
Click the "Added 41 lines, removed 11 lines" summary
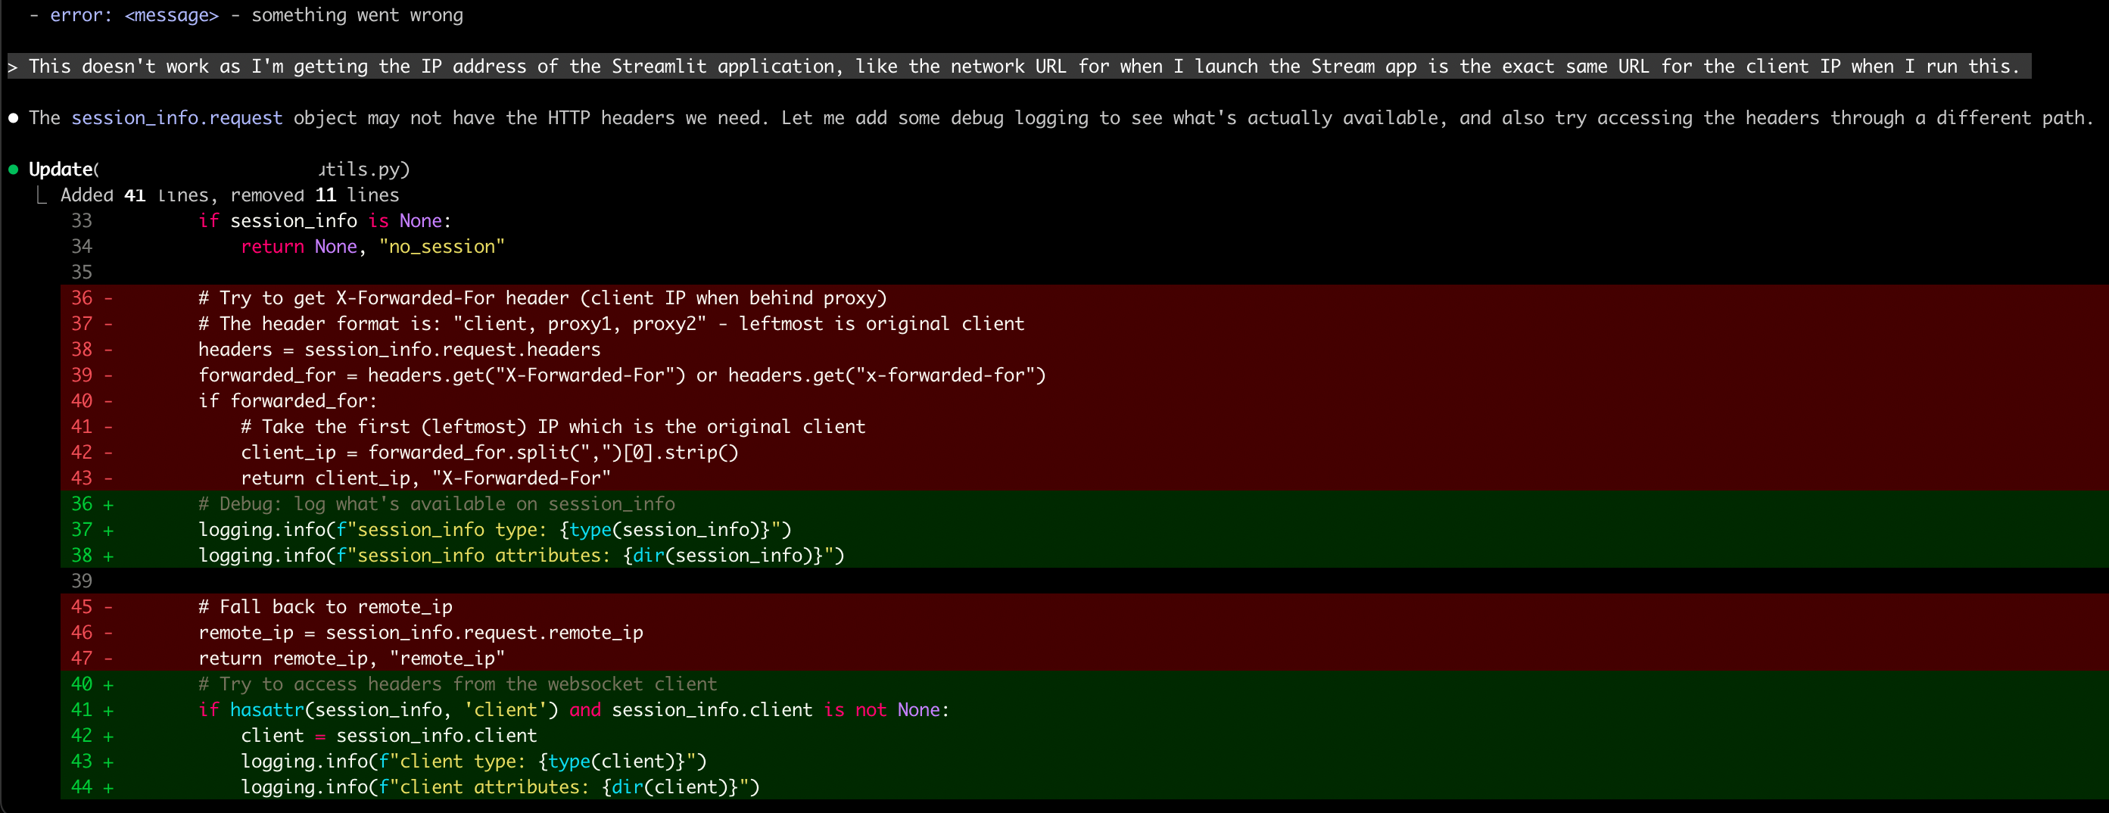tap(229, 195)
